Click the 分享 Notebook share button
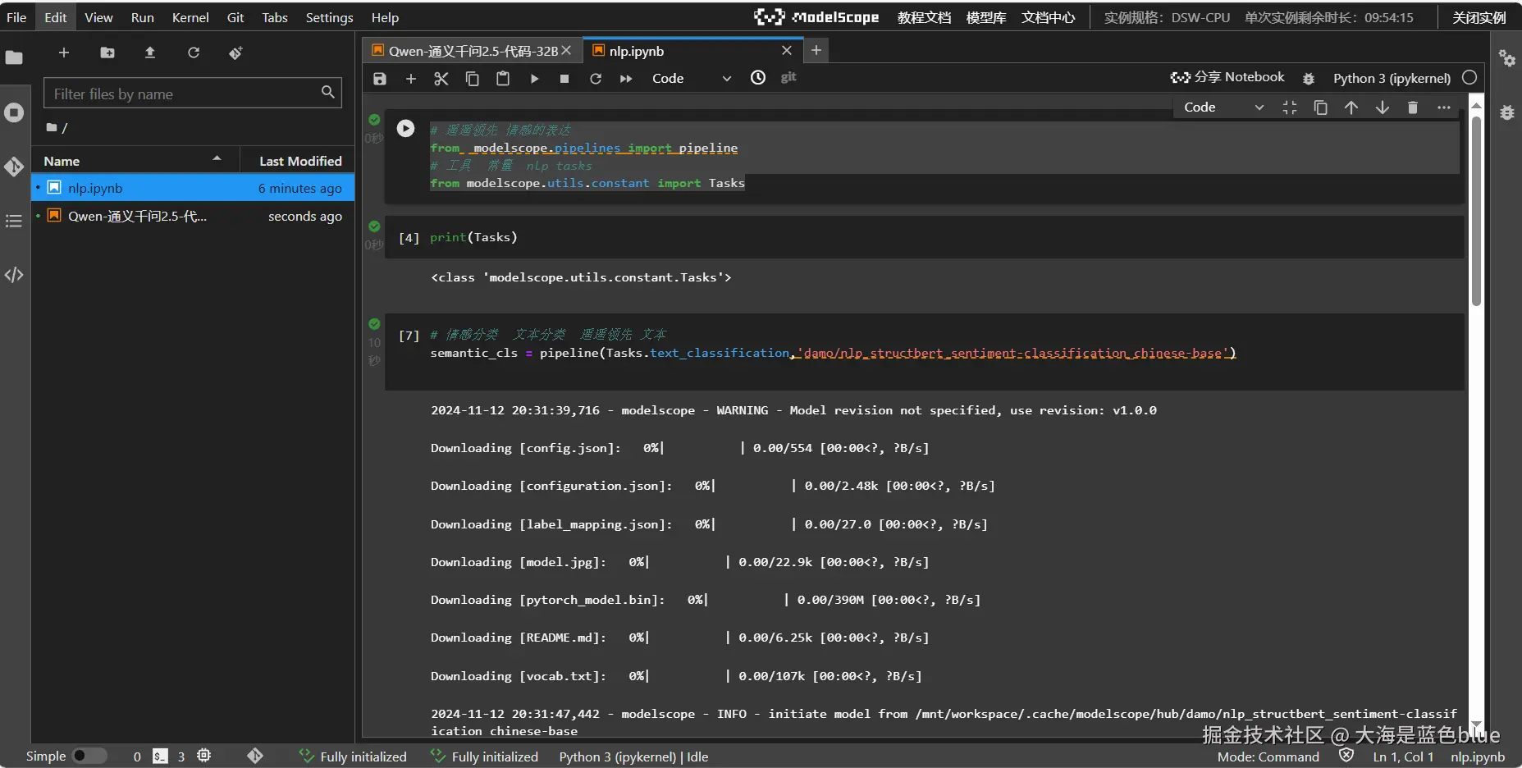 (1227, 77)
